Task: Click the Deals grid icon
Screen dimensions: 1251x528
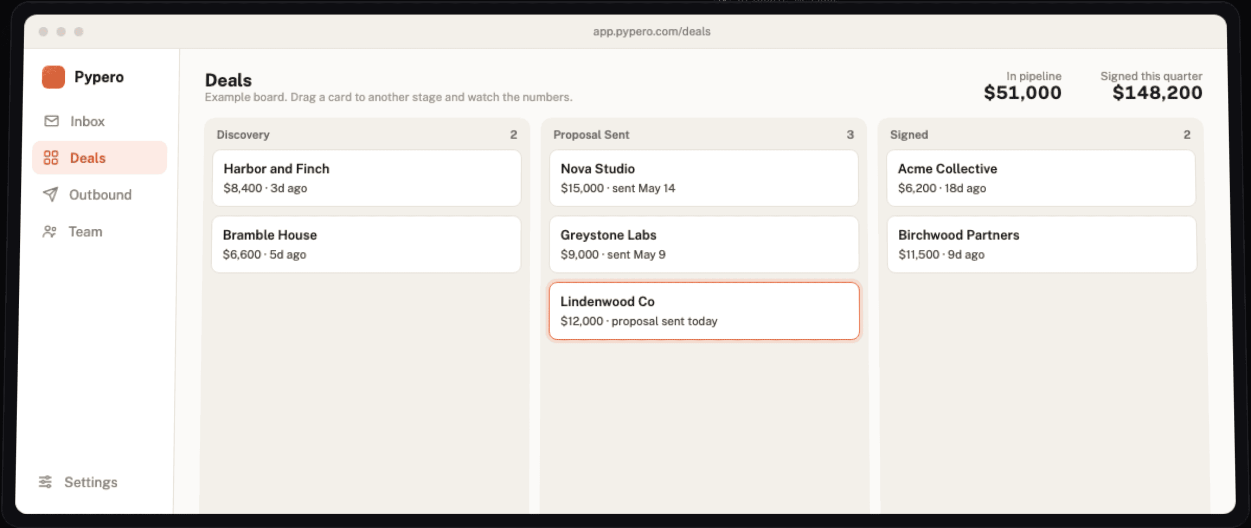Action: 51,158
